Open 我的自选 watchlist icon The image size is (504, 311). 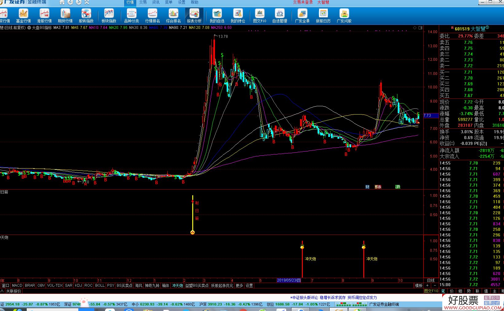click(217, 16)
